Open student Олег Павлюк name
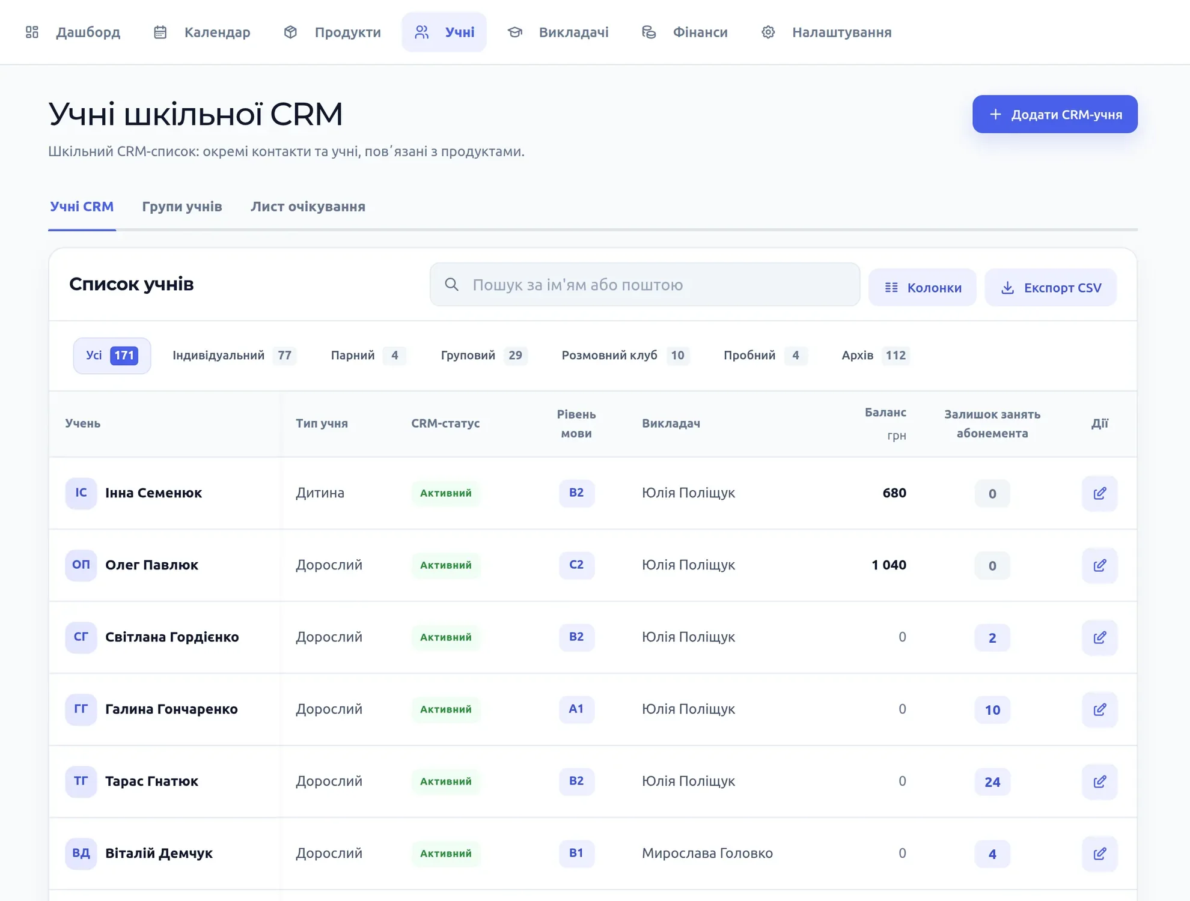The width and height of the screenshot is (1190, 901). (151, 565)
